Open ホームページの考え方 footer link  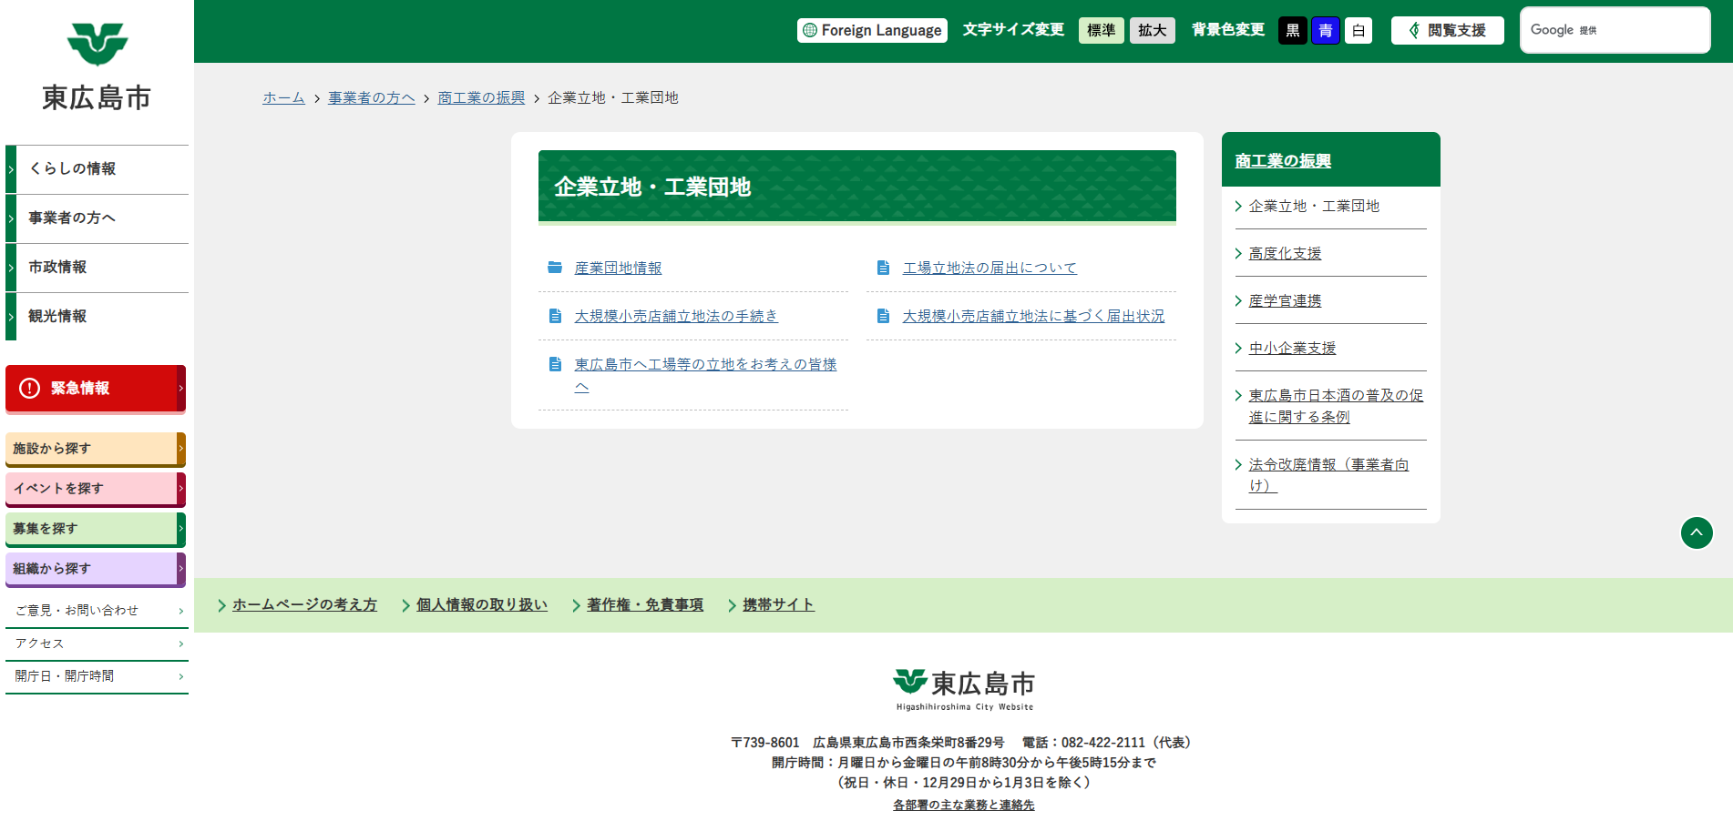(304, 604)
